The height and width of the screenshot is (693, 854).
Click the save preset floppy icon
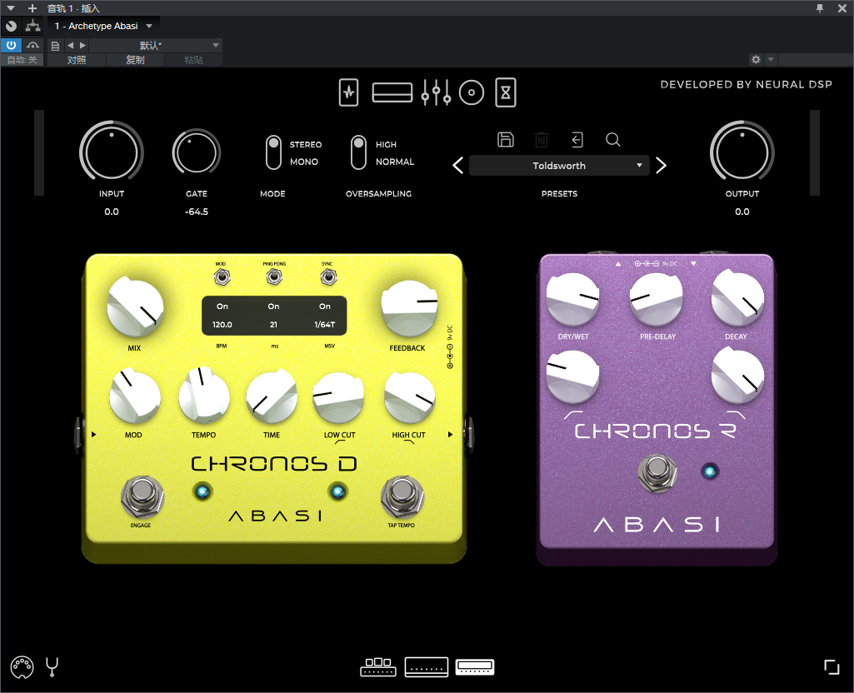(506, 139)
